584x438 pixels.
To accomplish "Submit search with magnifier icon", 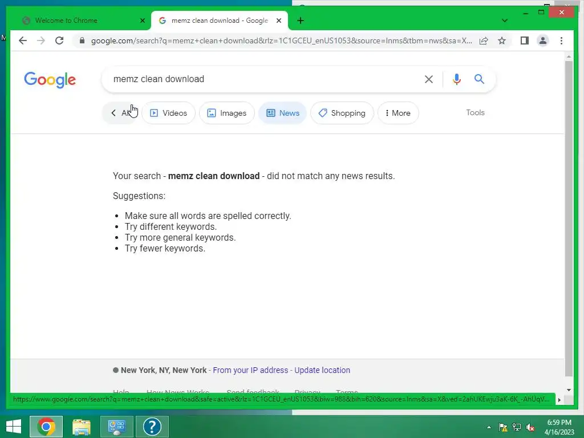I will click(479, 79).
